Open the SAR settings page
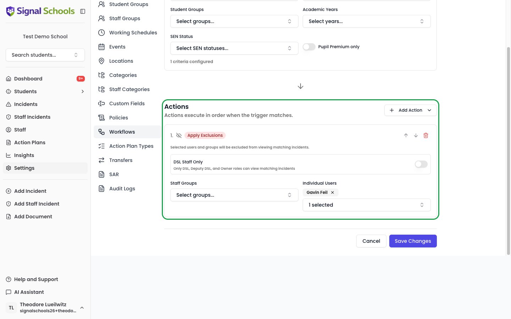Viewport: 511px width, 319px height. tap(128, 174)
